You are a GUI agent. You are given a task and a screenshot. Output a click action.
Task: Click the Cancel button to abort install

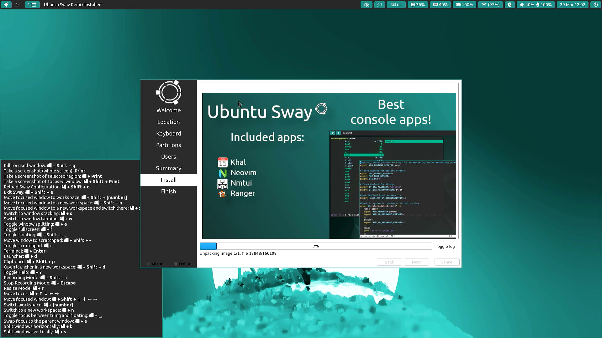(446, 262)
